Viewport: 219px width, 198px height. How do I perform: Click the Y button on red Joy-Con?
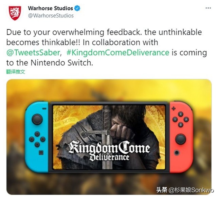coord(175,120)
